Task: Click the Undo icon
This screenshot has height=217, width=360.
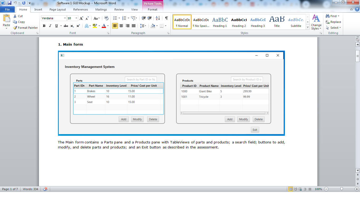Action: [15, 3]
